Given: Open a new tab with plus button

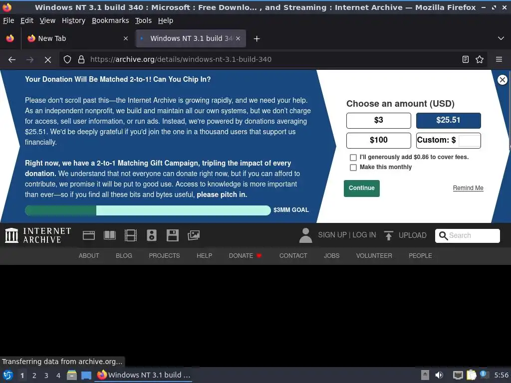Looking at the screenshot, I should pyautogui.click(x=257, y=39).
